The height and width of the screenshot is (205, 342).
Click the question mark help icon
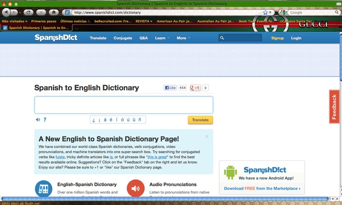click(45, 120)
